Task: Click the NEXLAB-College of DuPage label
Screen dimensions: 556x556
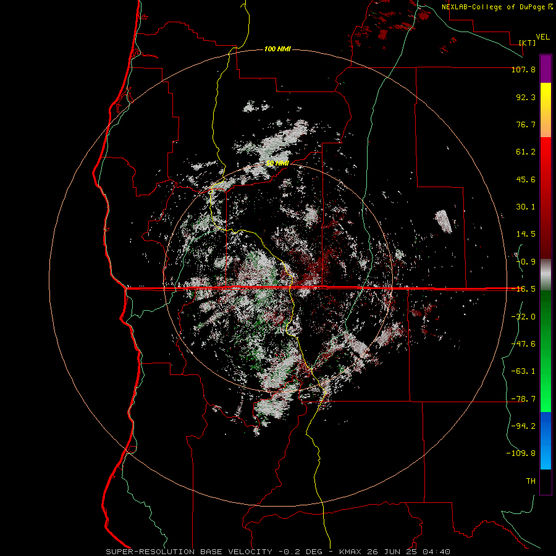Action: 493,7
